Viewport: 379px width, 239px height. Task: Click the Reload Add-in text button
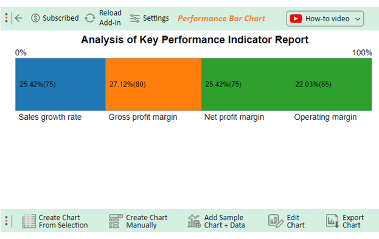pyautogui.click(x=110, y=18)
